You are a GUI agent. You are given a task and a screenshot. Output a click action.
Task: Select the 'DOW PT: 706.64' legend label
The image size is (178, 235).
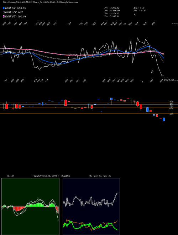click(x=15, y=16)
